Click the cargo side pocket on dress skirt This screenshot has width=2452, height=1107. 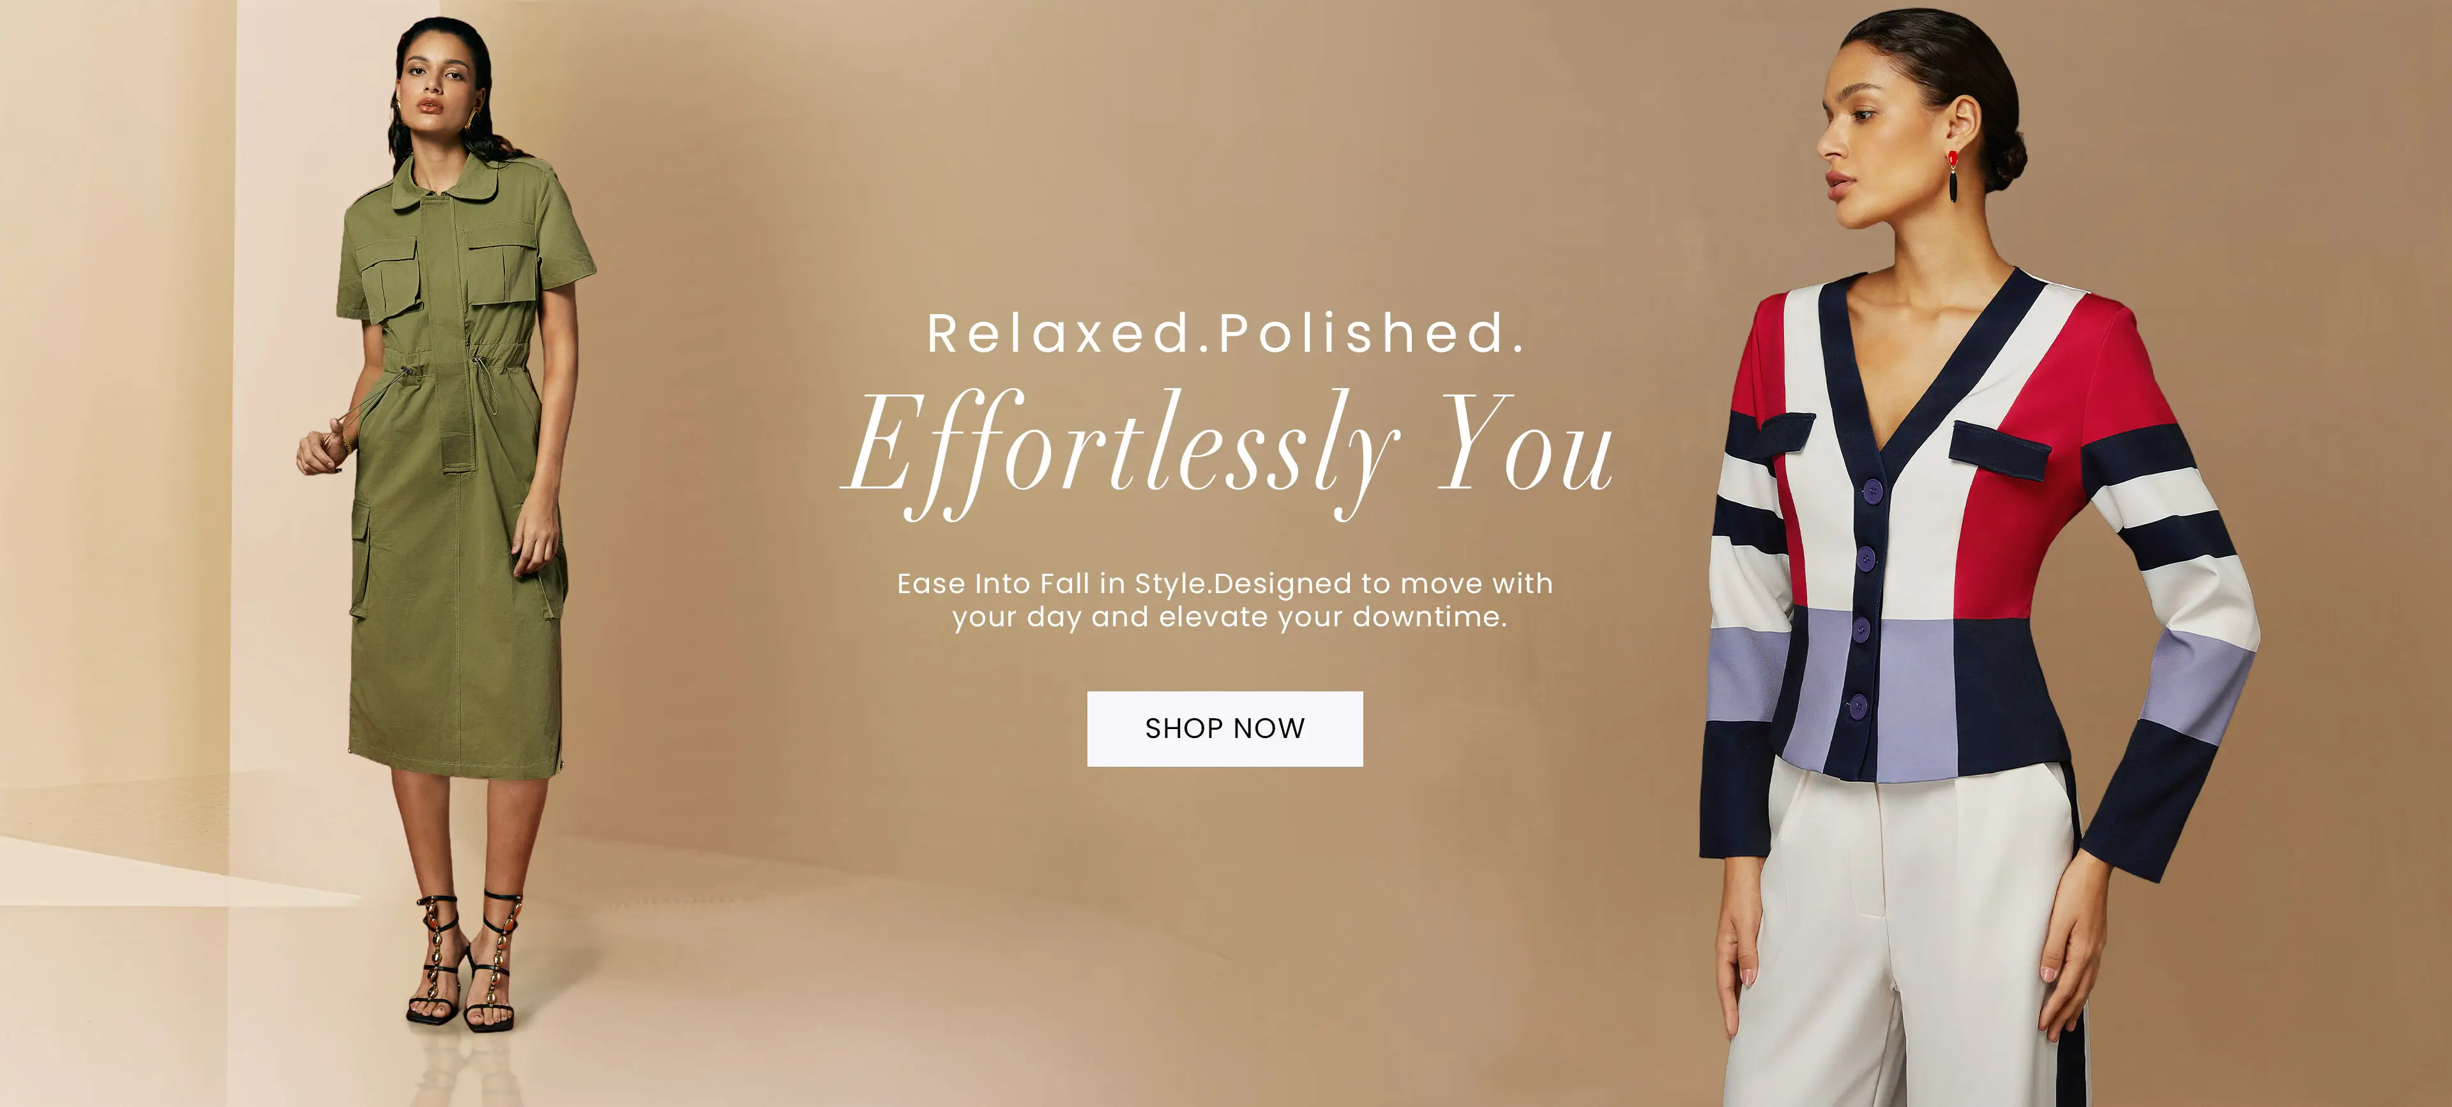click(361, 562)
